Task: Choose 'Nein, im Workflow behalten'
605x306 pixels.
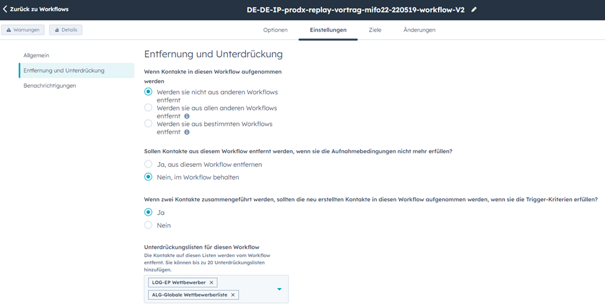Action: [148, 177]
